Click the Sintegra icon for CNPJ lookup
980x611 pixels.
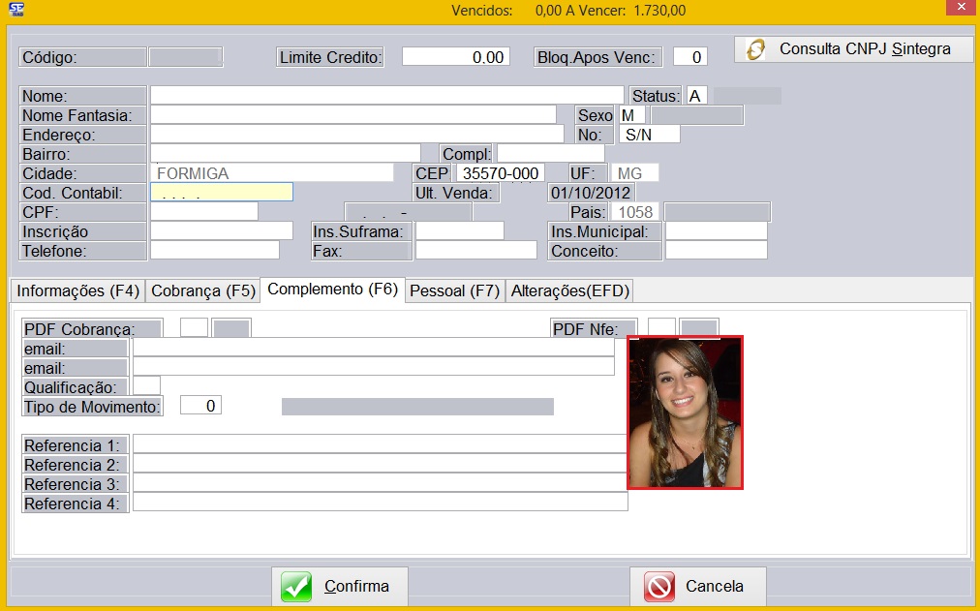757,49
